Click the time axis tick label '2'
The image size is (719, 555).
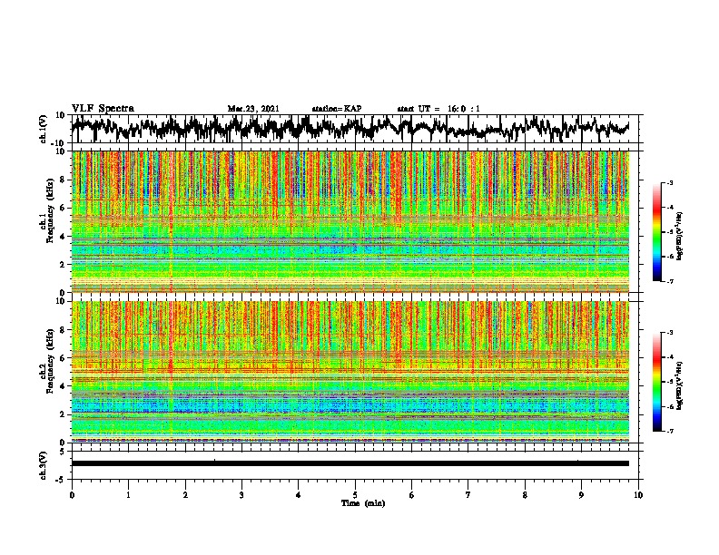click(x=185, y=495)
